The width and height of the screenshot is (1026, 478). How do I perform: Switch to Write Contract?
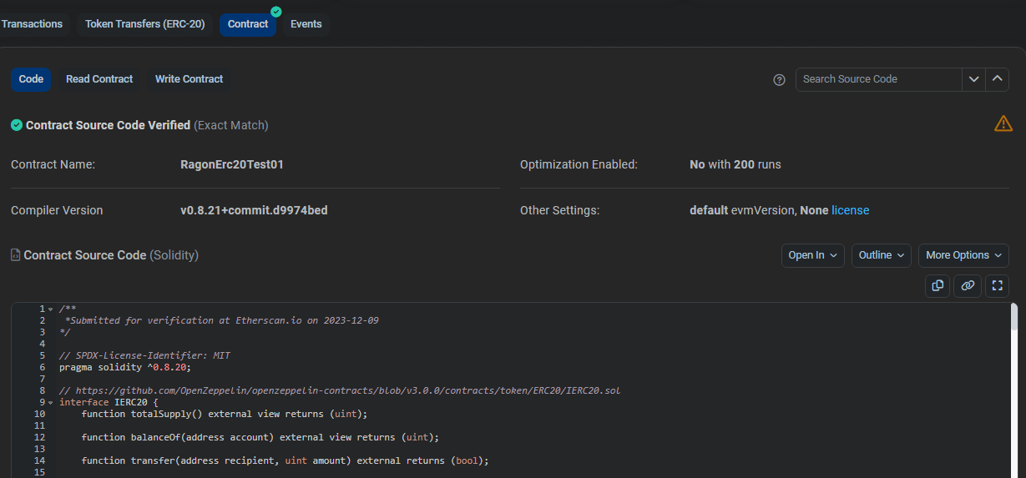190,79
